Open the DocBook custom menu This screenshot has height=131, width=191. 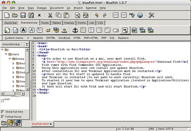[x=64, y=38]
